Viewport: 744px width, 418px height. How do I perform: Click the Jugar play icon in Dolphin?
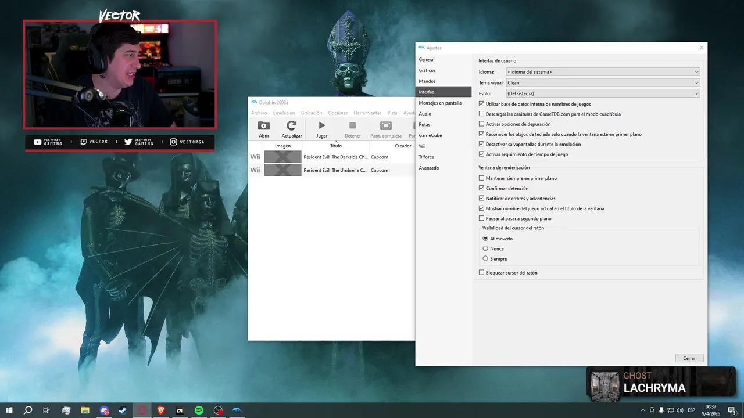322,126
